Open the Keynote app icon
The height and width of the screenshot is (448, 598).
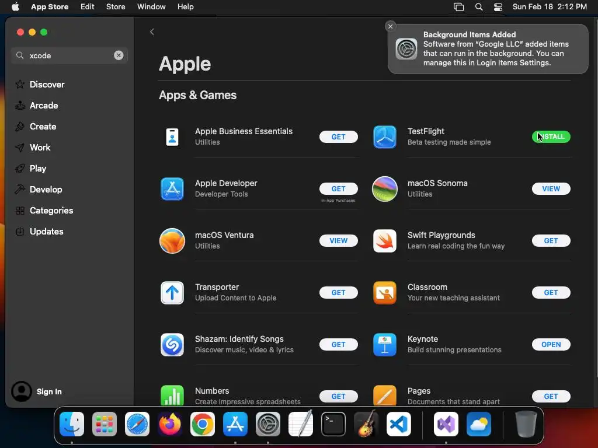click(384, 345)
